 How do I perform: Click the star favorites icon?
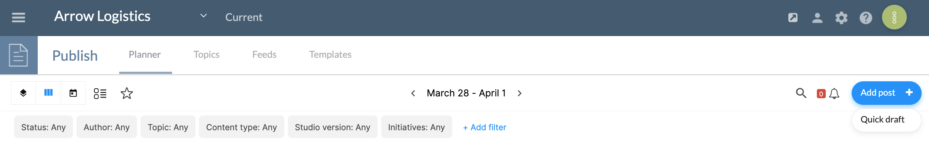pyautogui.click(x=127, y=93)
